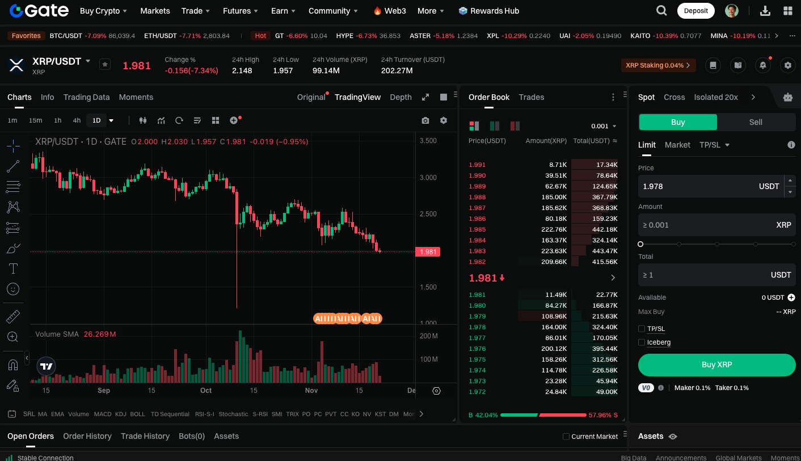The image size is (801, 461).
Task: Open the app download icon
Action: [x=765, y=11]
